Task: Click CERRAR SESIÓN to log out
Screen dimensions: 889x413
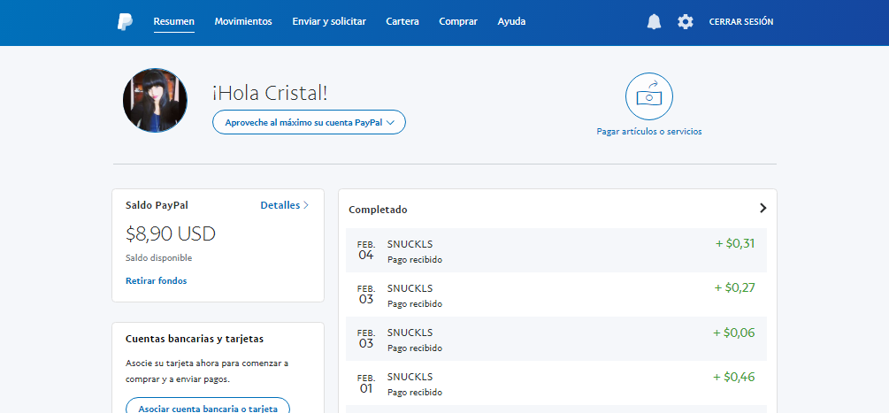Action: point(741,22)
